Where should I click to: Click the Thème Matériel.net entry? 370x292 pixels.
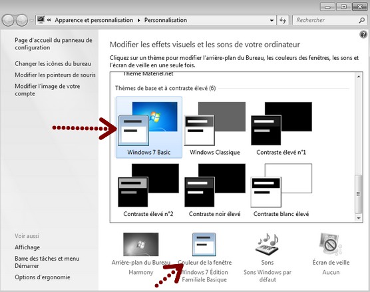148,74
